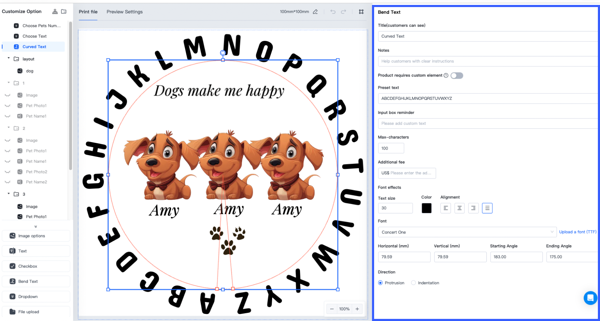This screenshot has height=321, width=600.
Task: Add a Bend Text element
Action: [36, 281]
